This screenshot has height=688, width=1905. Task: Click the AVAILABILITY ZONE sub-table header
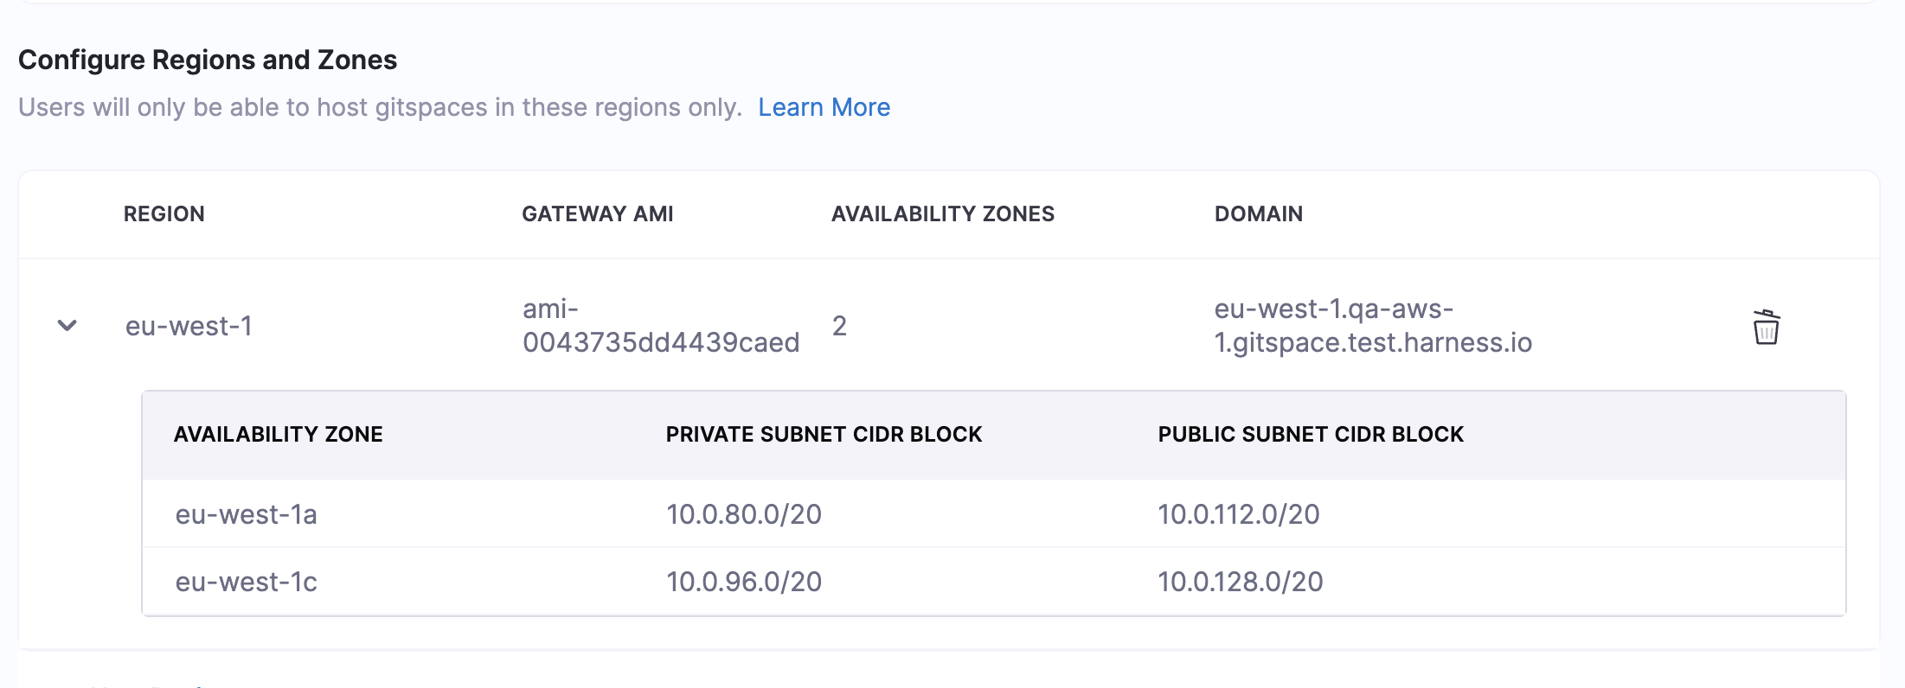click(x=278, y=435)
